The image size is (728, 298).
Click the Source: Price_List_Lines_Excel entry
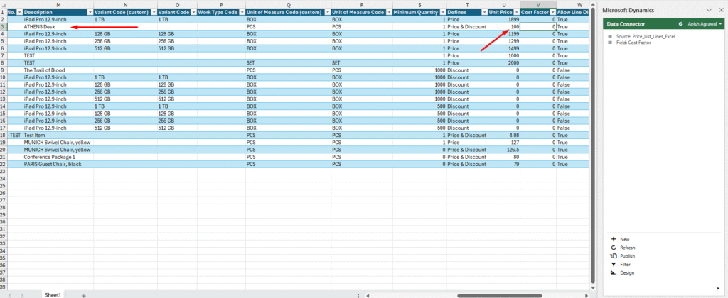click(646, 35)
